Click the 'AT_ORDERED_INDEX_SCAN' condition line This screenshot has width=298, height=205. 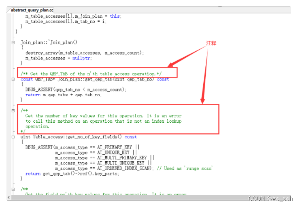tap(104, 168)
